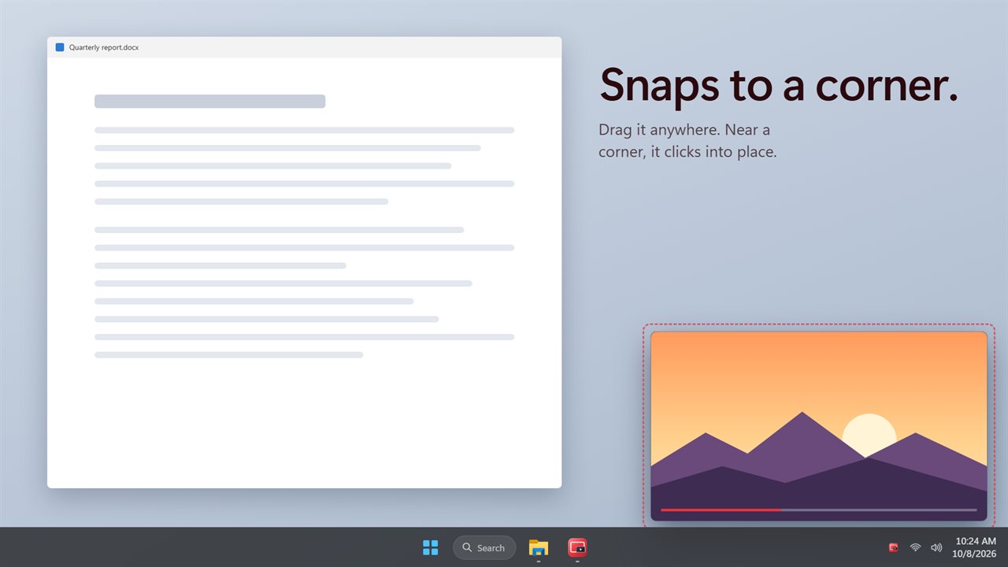Click the "Quarterly report.docx" window title

pos(104,47)
